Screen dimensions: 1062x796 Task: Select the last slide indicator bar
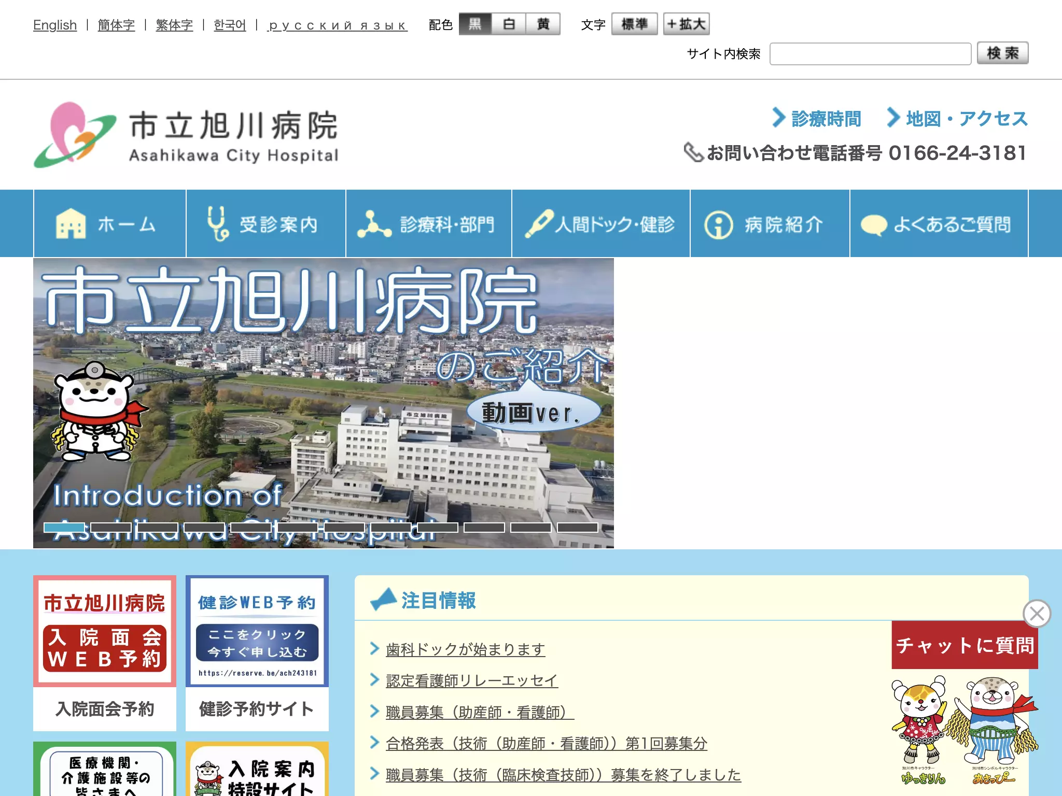578,528
